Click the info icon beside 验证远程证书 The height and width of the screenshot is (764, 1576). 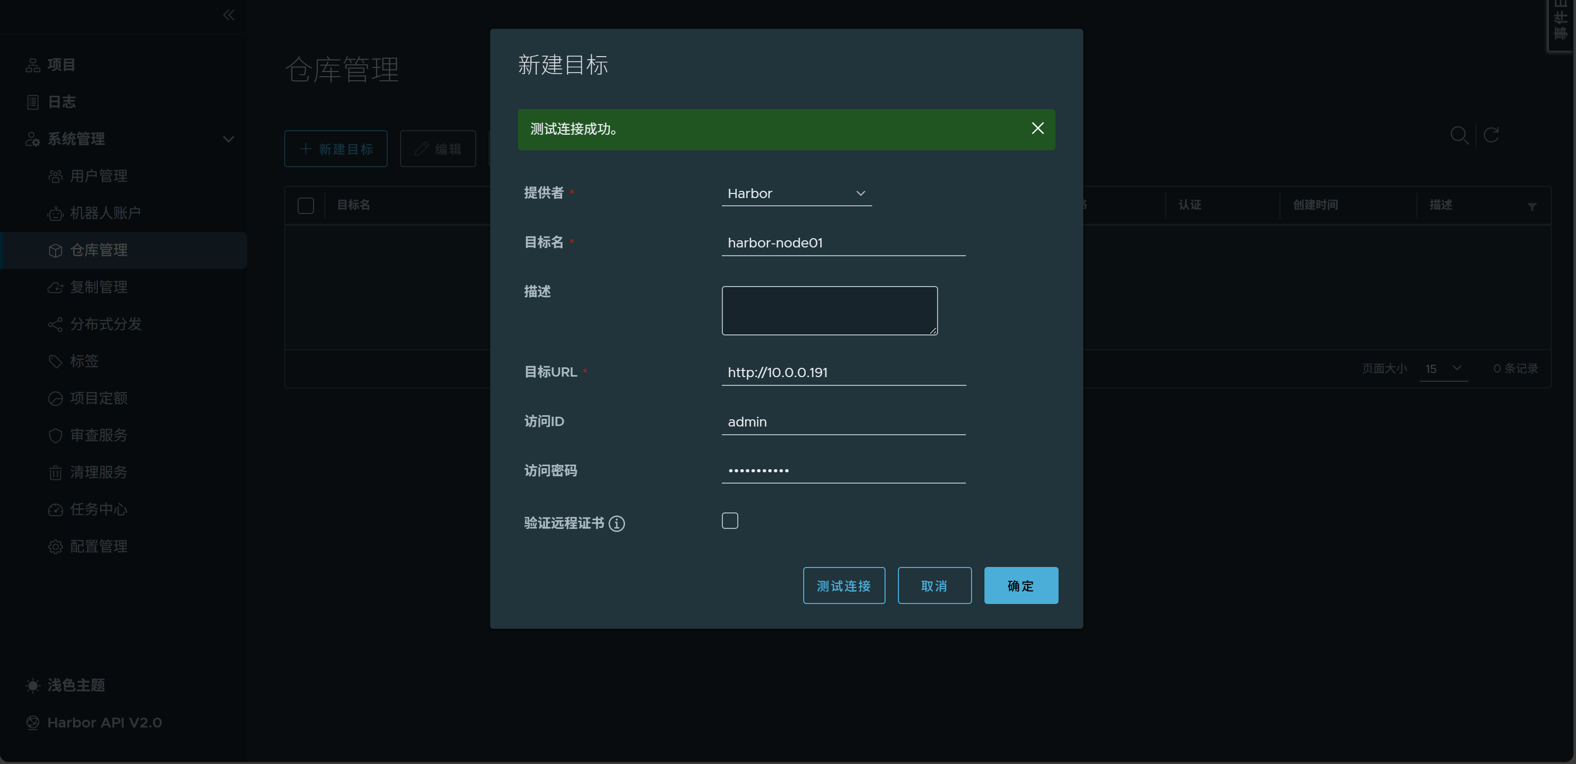(x=617, y=524)
